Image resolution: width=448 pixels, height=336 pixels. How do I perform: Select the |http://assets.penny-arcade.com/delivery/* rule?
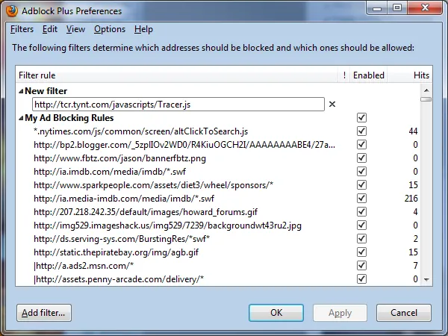(119, 279)
